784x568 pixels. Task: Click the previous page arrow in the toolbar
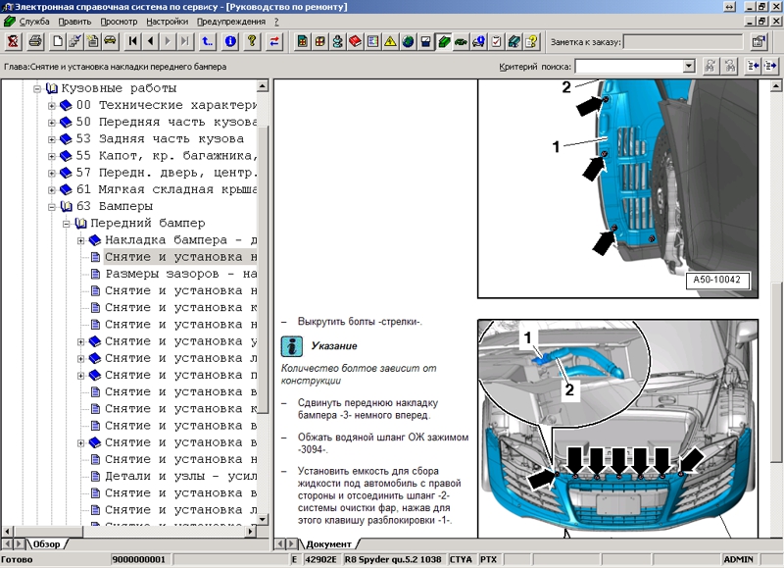150,41
